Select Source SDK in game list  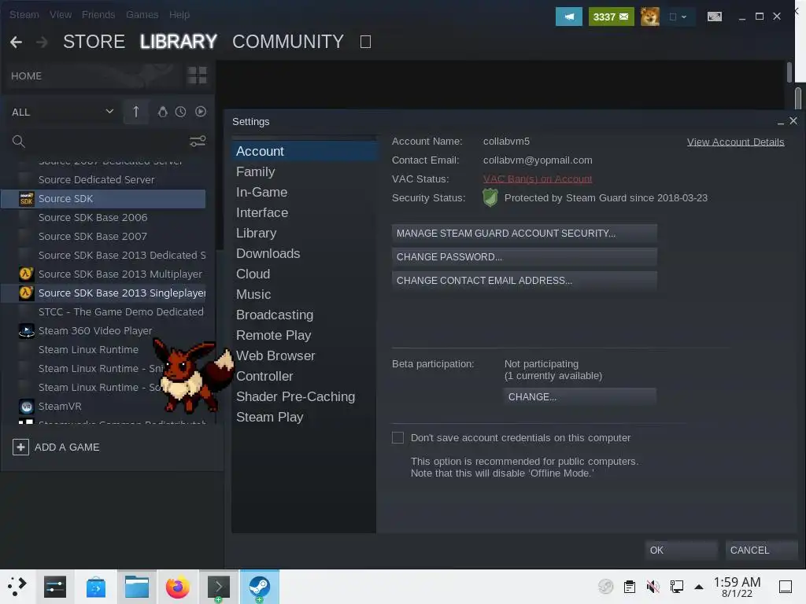(103, 199)
